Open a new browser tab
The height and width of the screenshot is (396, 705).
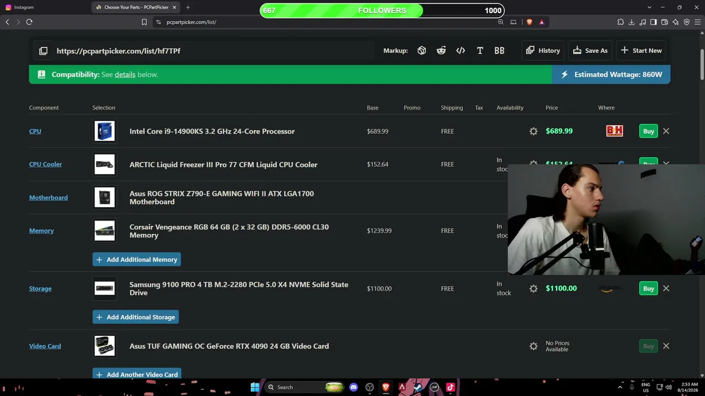188,7
